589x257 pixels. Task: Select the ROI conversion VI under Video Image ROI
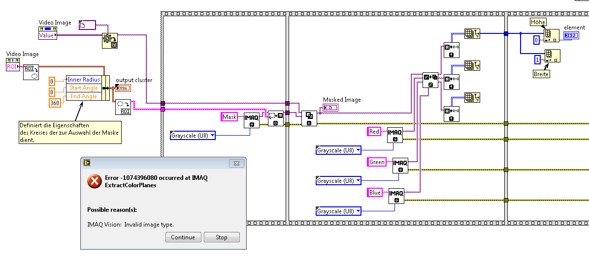(x=31, y=72)
